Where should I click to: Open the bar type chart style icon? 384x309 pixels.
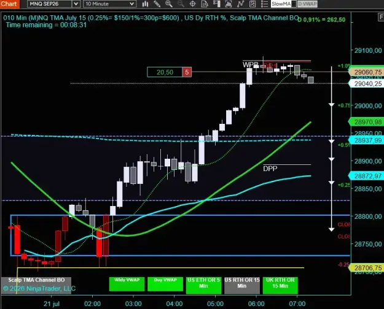click(146, 4)
